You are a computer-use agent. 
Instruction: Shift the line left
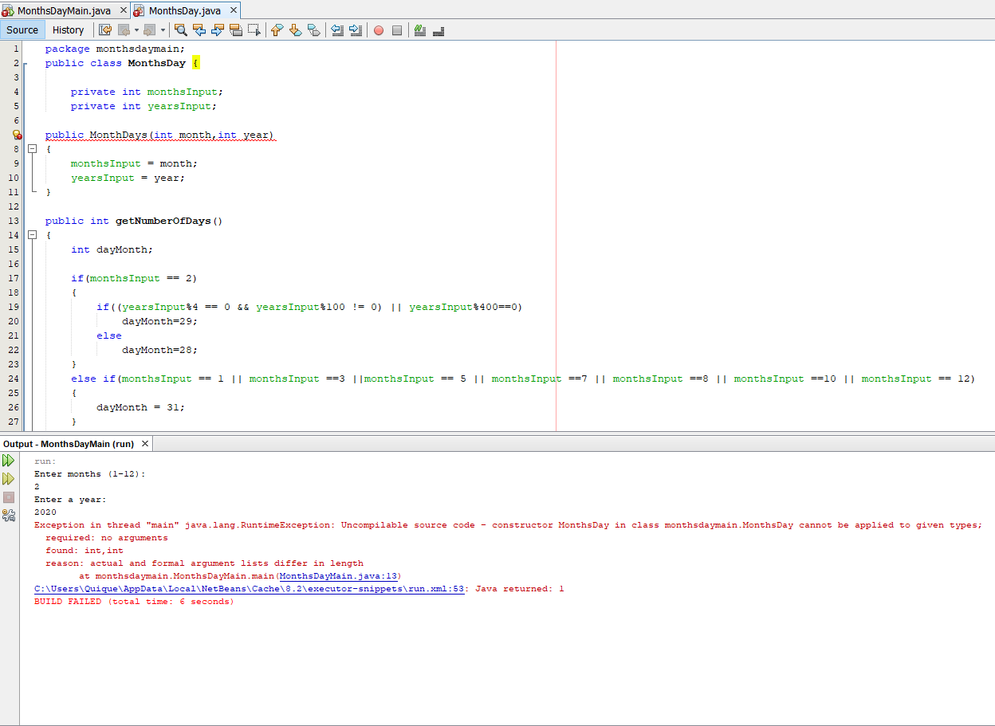tap(337, 30)
